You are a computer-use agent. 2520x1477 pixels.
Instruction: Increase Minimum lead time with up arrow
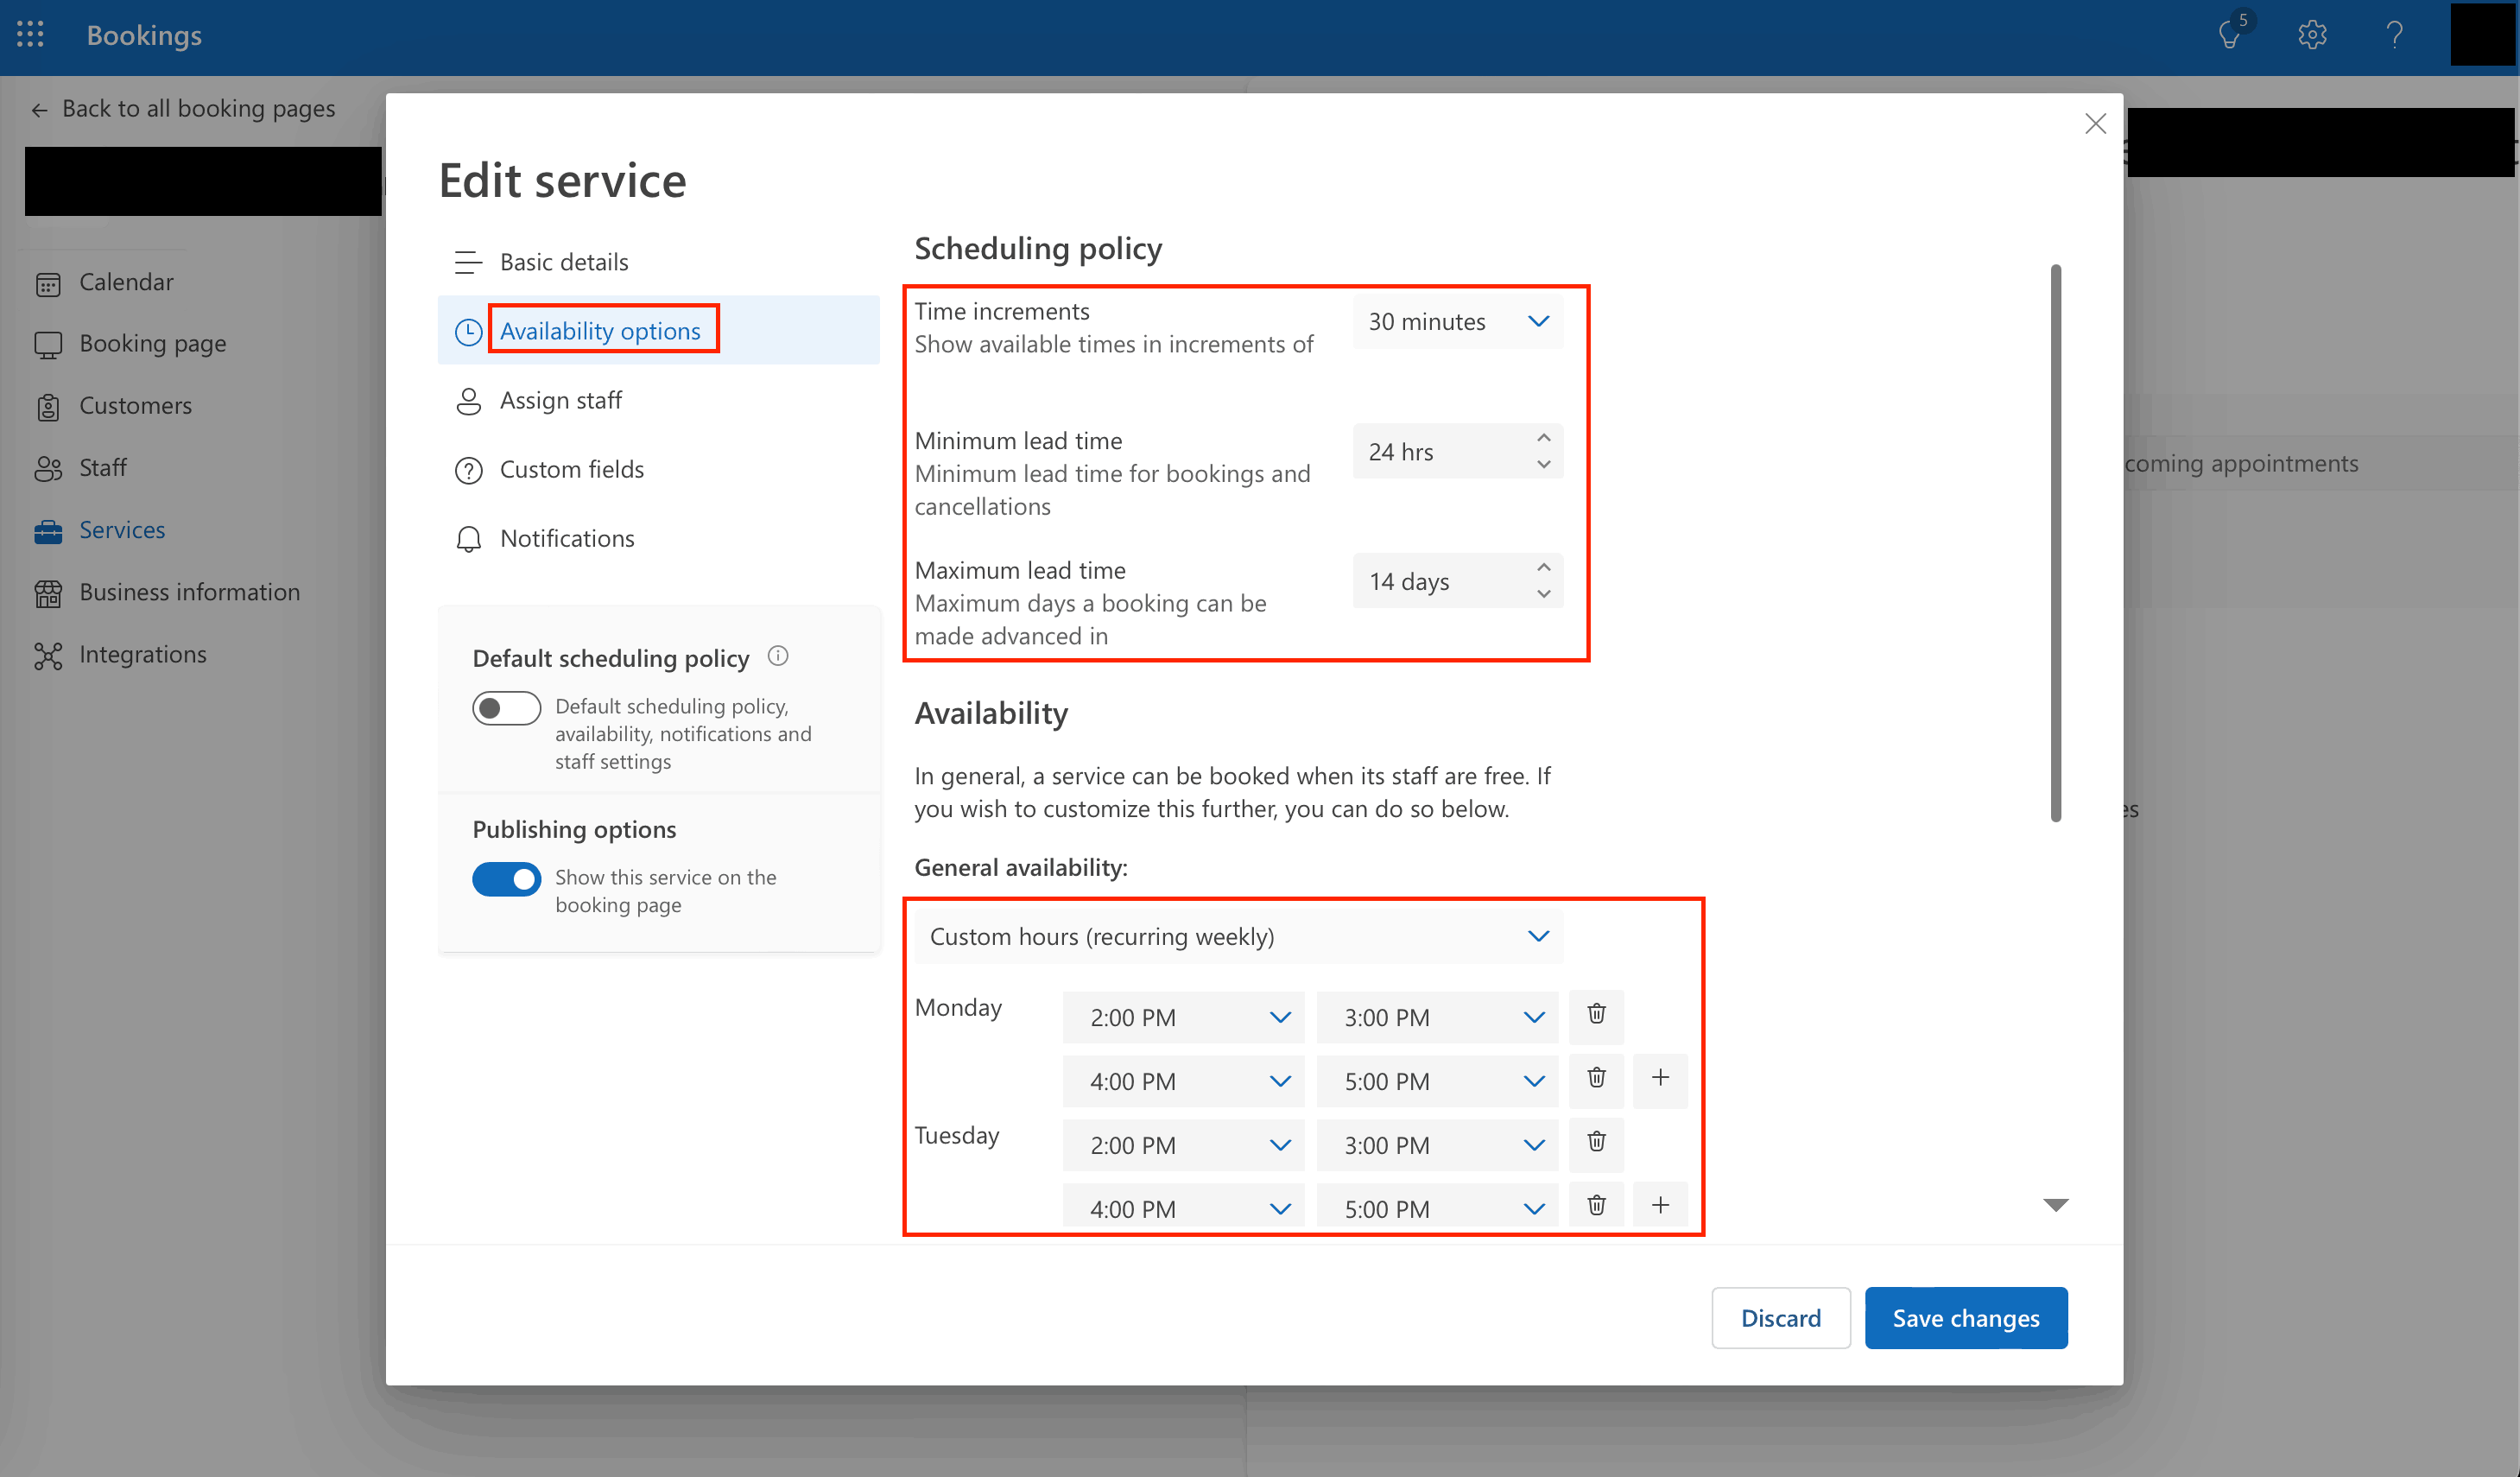[x=1543, y=438]
